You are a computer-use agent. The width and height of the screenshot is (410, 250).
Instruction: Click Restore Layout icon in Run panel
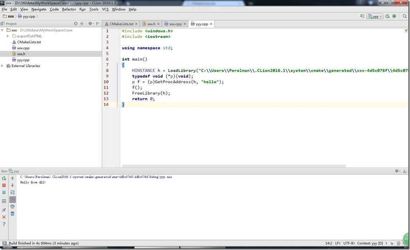4,201
